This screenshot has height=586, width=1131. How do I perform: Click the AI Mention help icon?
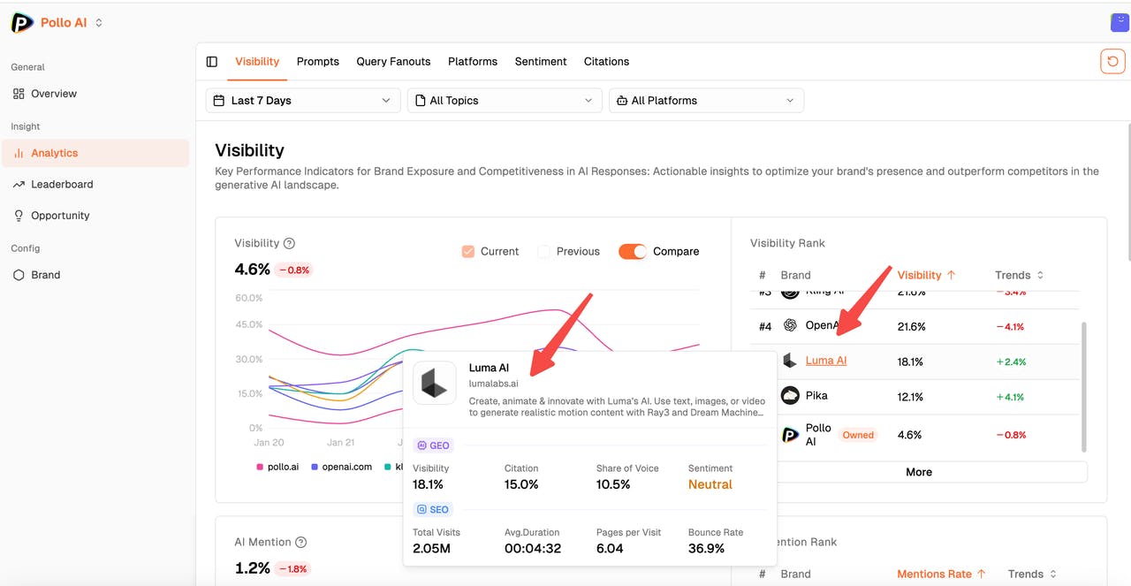pos(301,543)
